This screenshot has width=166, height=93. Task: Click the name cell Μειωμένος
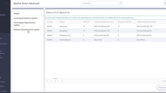pos(63,31)
